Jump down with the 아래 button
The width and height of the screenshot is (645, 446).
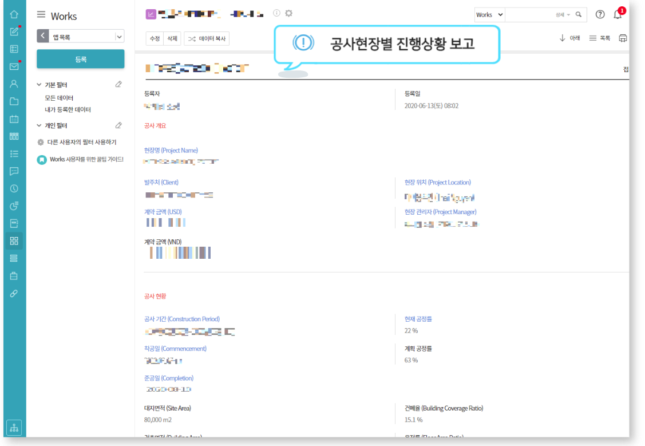(569, 38)
